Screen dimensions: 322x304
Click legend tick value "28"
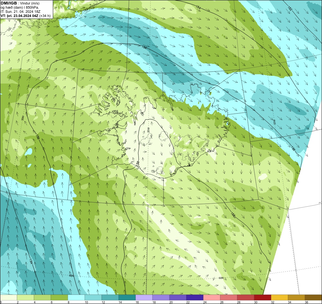(239, 302)
